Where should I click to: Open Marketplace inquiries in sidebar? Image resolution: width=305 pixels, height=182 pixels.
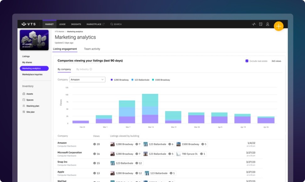[x=32, y=74]
